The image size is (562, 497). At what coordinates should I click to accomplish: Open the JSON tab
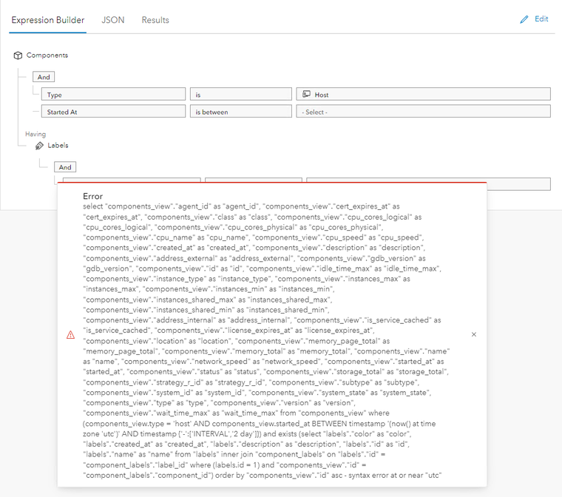(x=113, y=20)
